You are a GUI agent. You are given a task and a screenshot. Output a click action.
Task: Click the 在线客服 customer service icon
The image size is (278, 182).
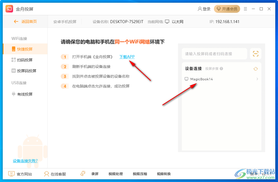click(47, 174)
